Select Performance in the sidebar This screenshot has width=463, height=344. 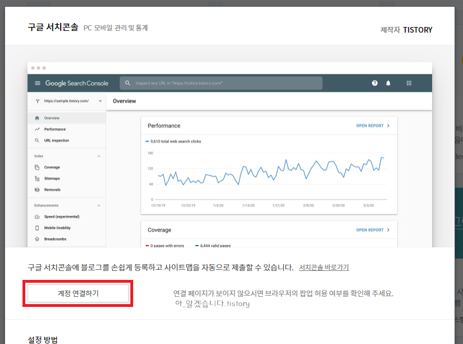click(x=67, y=129)
